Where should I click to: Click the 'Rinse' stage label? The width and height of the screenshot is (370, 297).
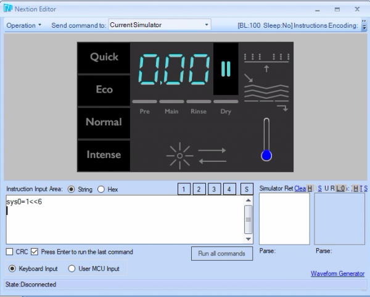pos(199,111)
